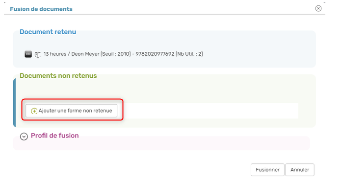
Task: Click the Profil de fusion title
Action: (55, 135)
